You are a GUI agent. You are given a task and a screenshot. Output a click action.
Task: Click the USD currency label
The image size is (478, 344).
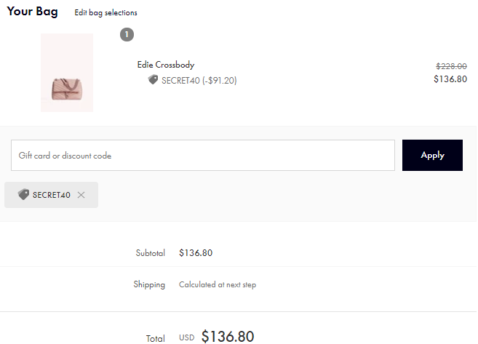[x=187, y=337]
